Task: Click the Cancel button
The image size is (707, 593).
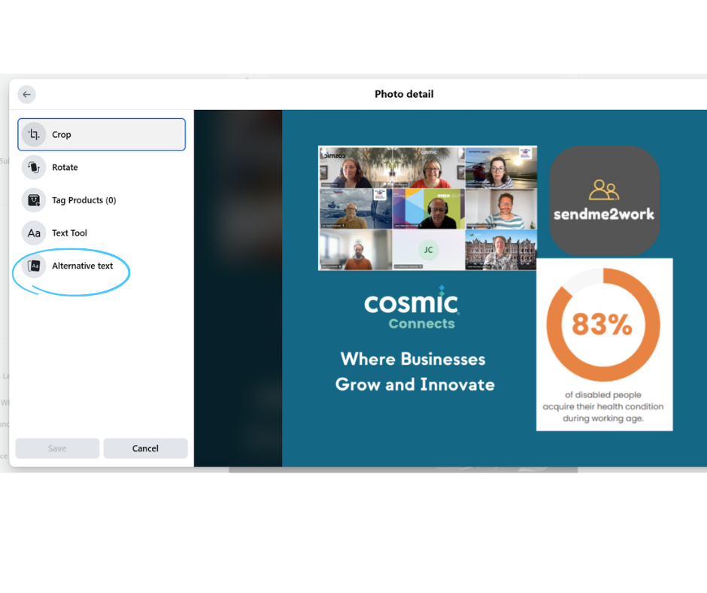Action: (146, 448)
